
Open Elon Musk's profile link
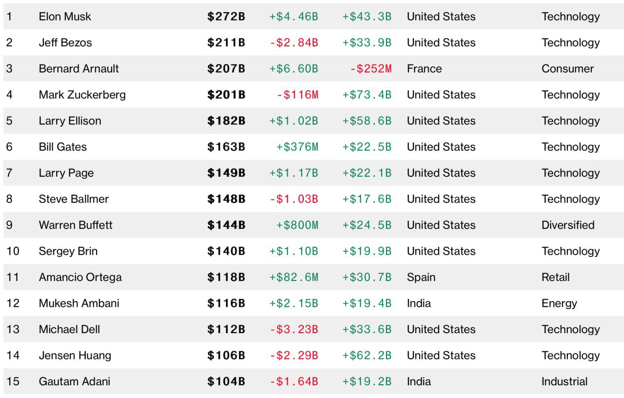[65, 17]
